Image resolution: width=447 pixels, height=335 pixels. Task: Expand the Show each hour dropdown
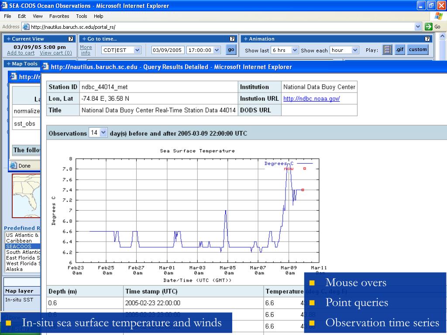pos(355,50)
